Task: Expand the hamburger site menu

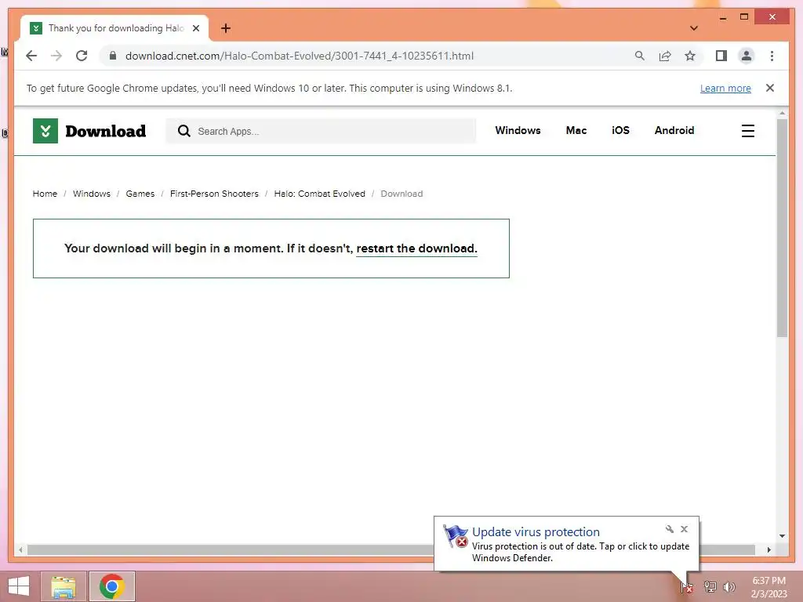Action: coord(747,131)
